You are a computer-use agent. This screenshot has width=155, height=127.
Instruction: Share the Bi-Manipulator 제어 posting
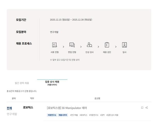click(x=146, y=108)
